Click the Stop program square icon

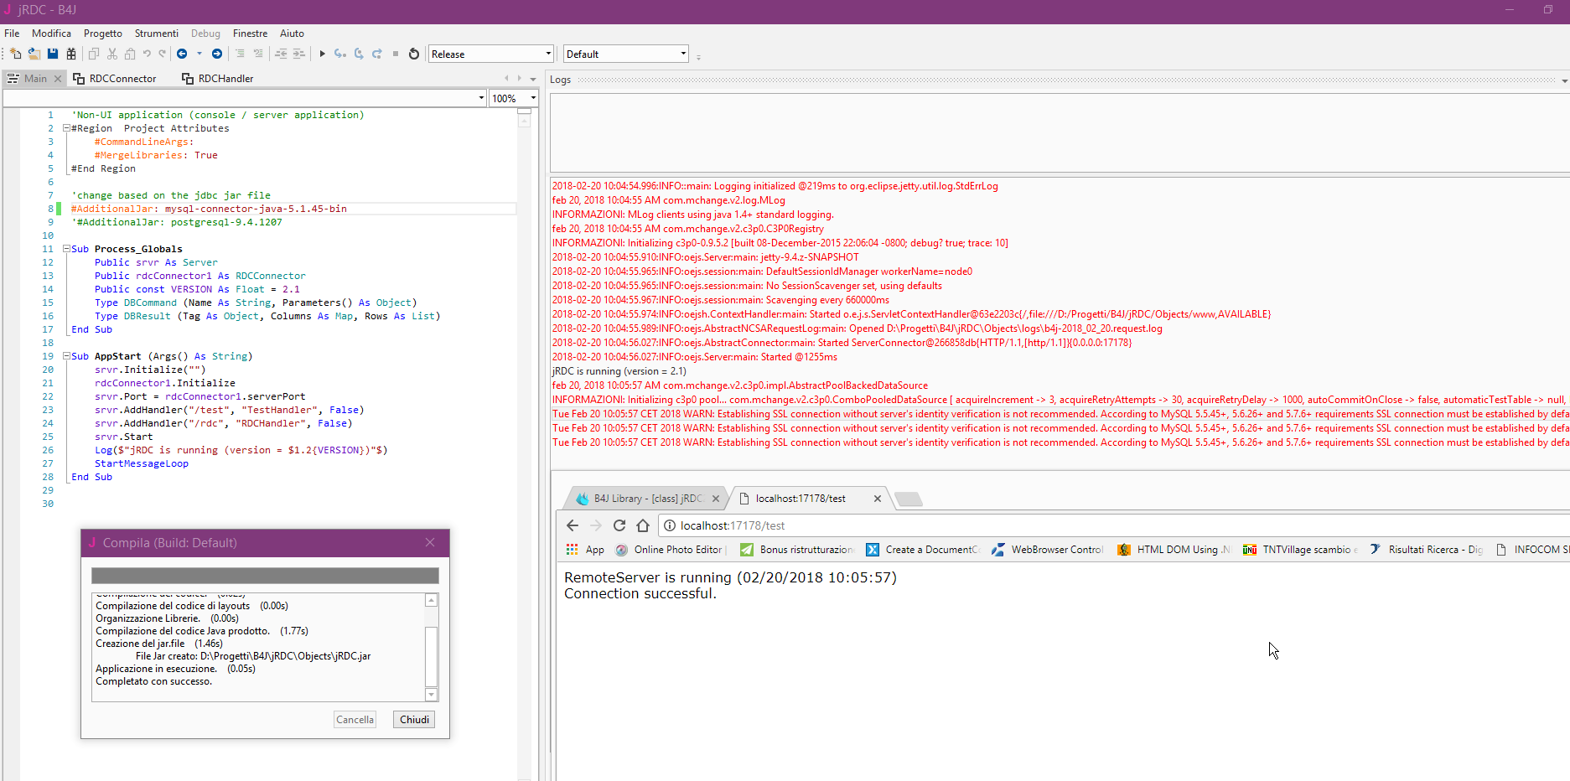click(x=396, y=54)
